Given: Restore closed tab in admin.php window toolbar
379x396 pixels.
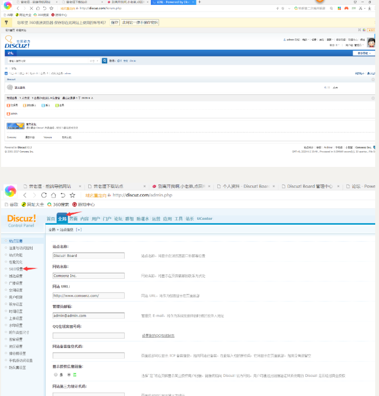Looking at the screenshot, I should [x=63, y=195].
